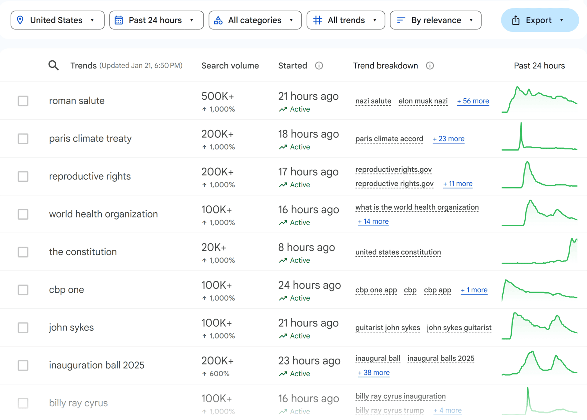This screenshot has width=587, height=420.
Task: Open the billy ray cyrus inauguration query
Action: [x=401, y=396]
